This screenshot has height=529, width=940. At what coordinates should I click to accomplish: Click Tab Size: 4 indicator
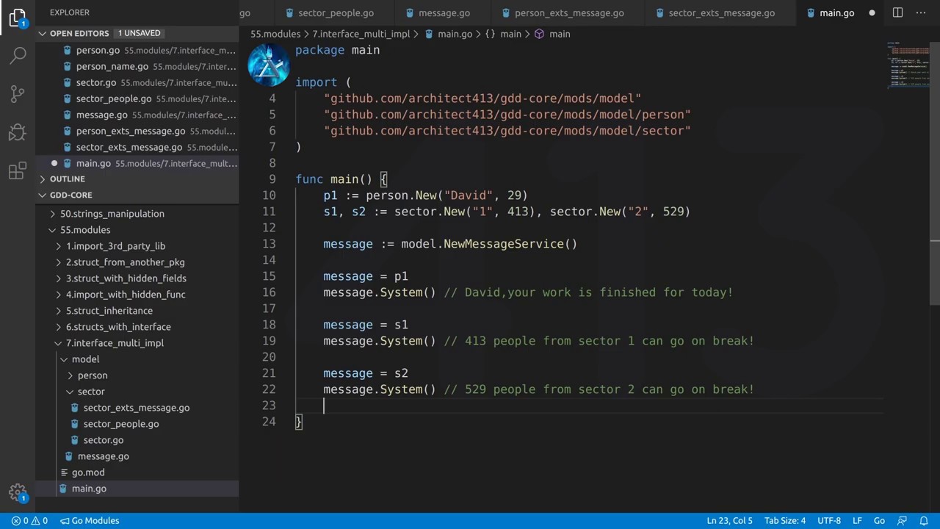pyautogui.click(x=785, y=520)
